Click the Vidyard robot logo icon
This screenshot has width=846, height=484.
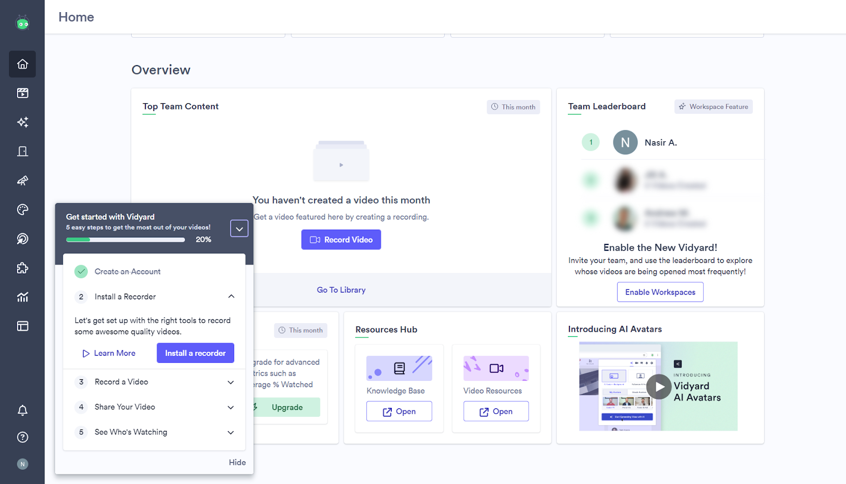coord(22,23)
